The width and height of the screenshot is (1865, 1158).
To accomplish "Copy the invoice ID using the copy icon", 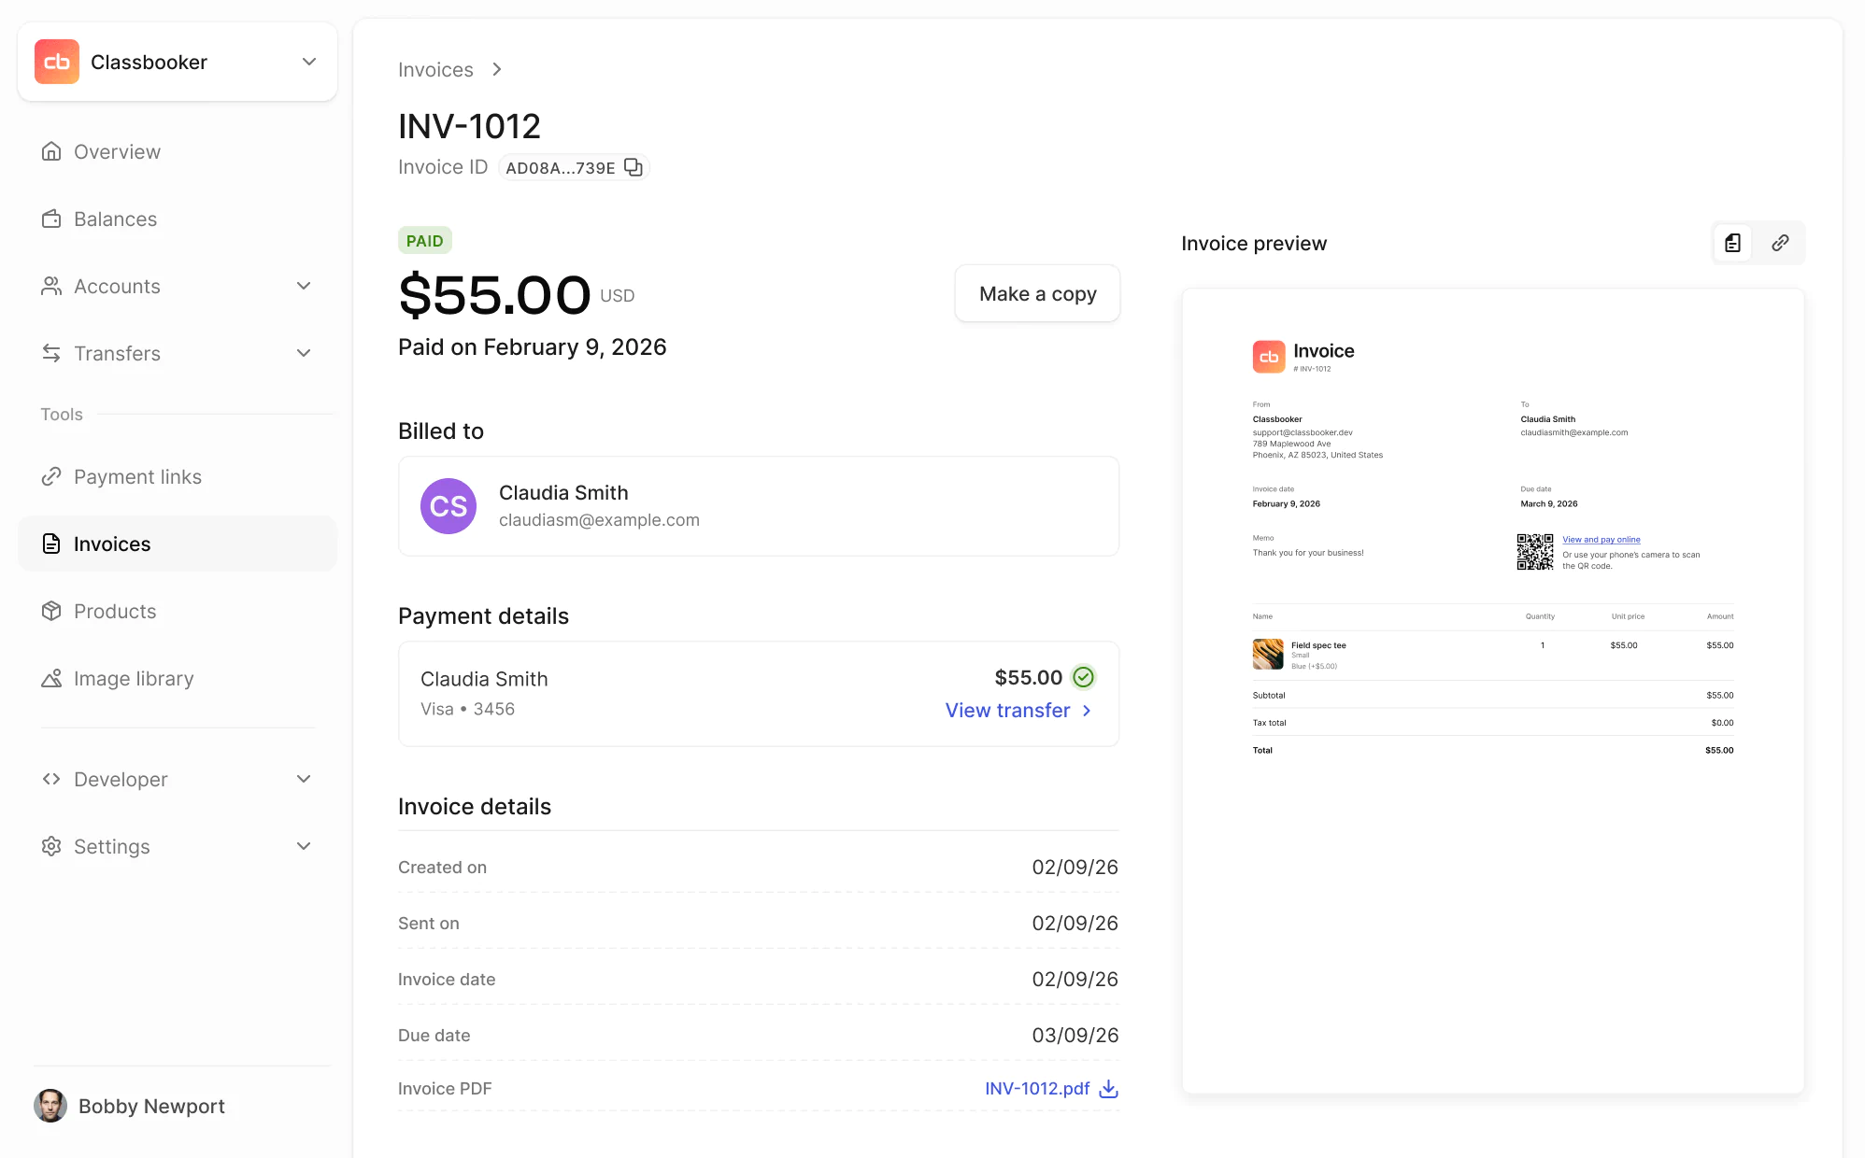I will tap(633, 167).
